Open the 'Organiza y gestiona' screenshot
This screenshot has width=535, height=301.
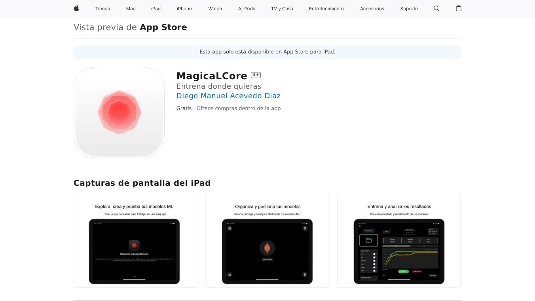coord(267,241)
